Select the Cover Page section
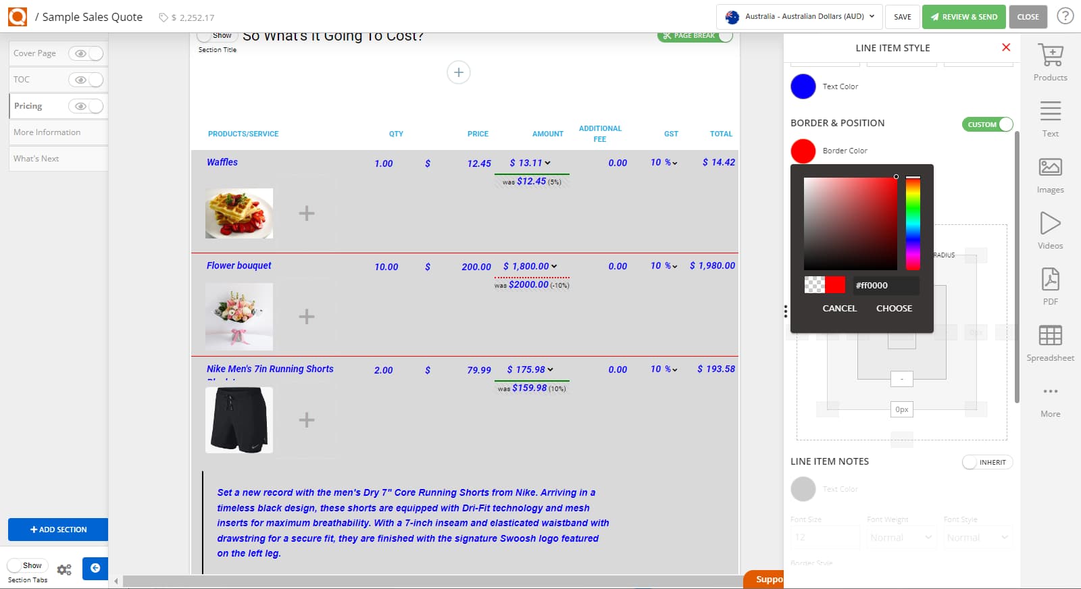The width and height of the screenshot is (1081, 589). tap(35, 53)
